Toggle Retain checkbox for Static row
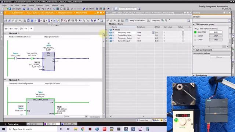Screen dimensions: 235x132 [183, 30]
